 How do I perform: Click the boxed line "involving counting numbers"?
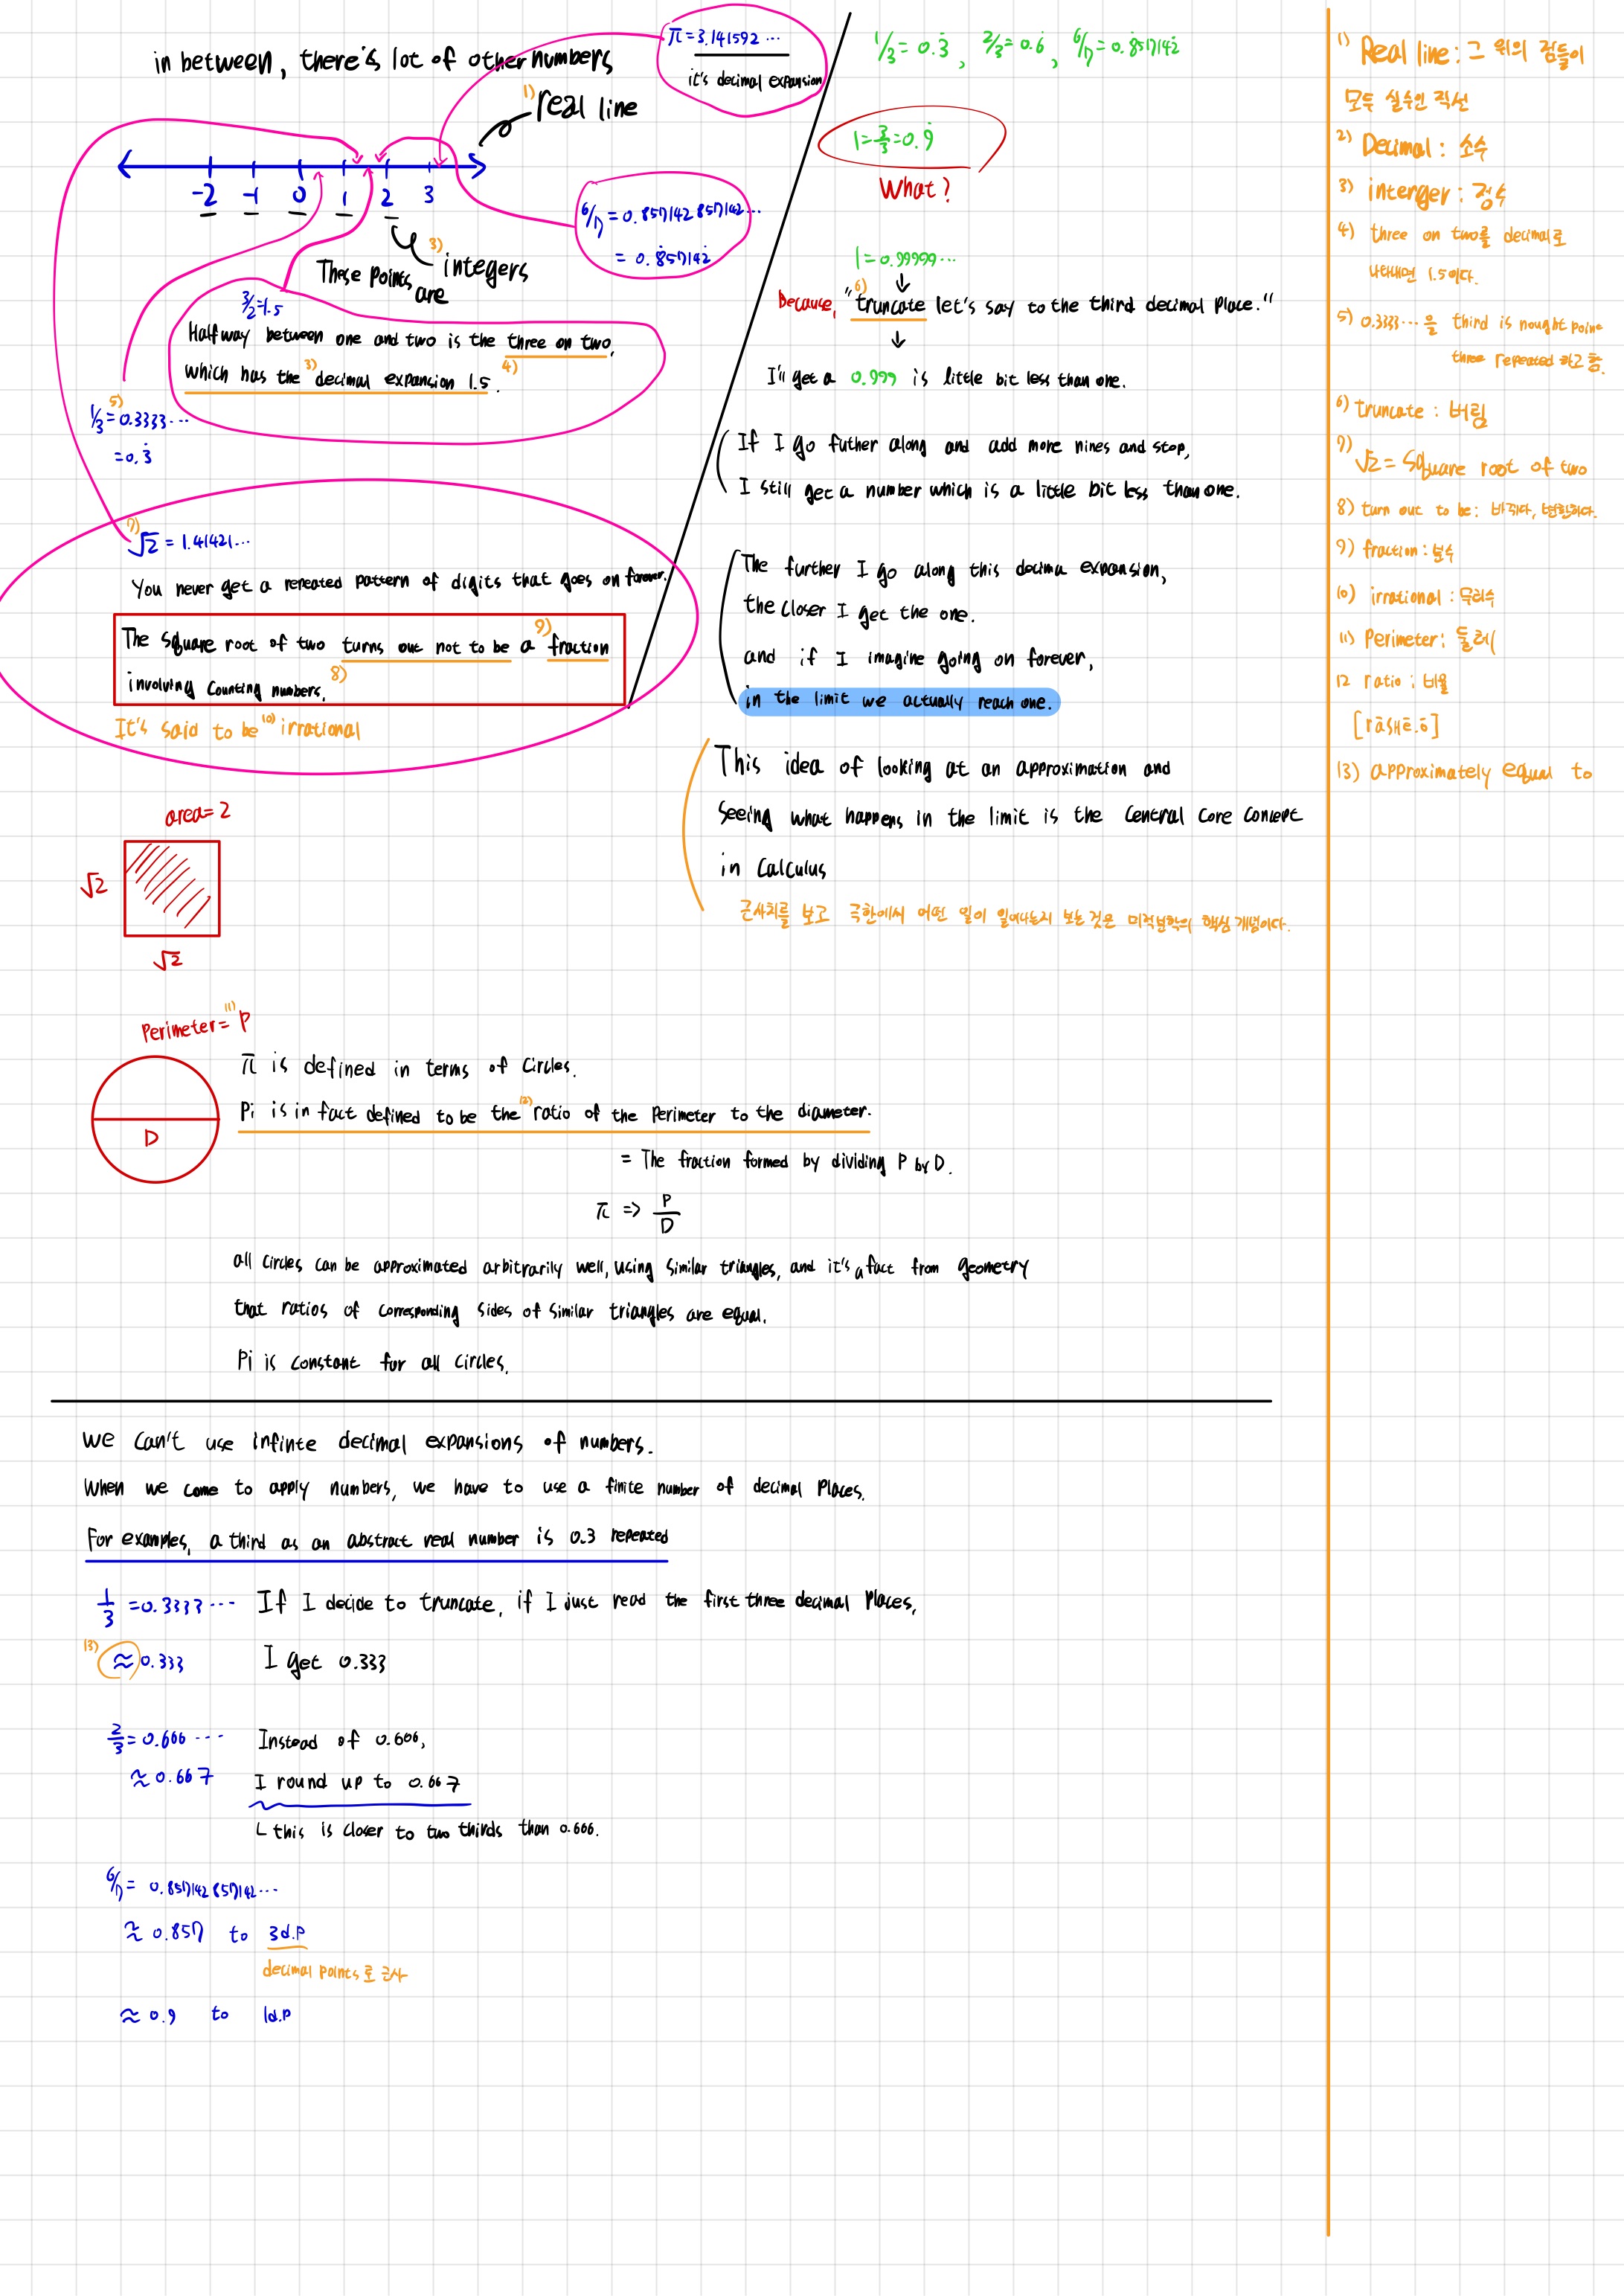coord(225,687)
